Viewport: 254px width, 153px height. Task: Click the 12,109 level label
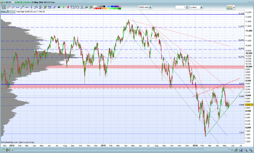[241, 14]
